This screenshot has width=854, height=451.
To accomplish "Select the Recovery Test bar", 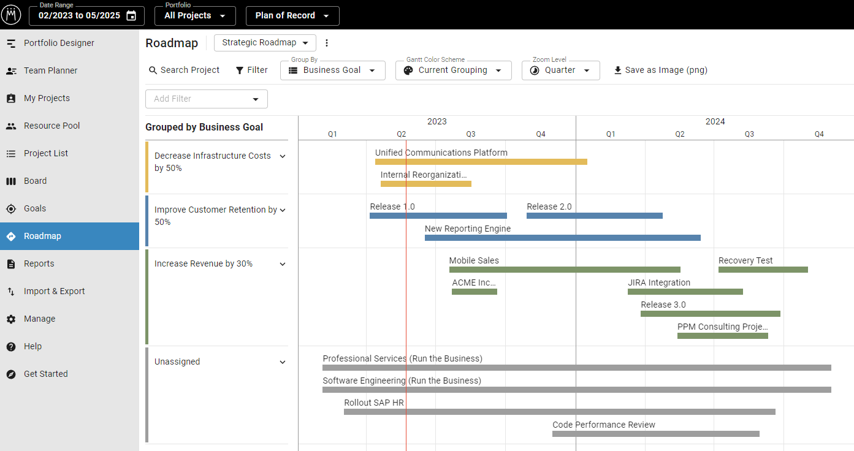I will click(763, 270).
